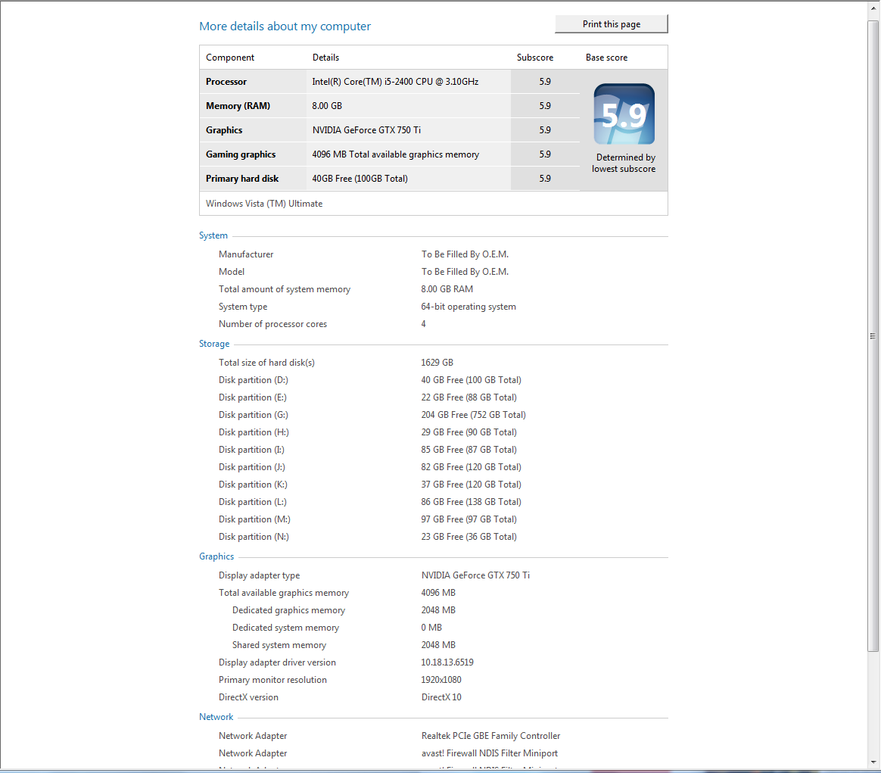Click the Disk partition (N:) label
Screen dimensions: 881x773
tap(254, 537)
